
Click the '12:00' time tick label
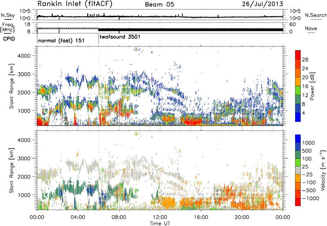(160, 217)
